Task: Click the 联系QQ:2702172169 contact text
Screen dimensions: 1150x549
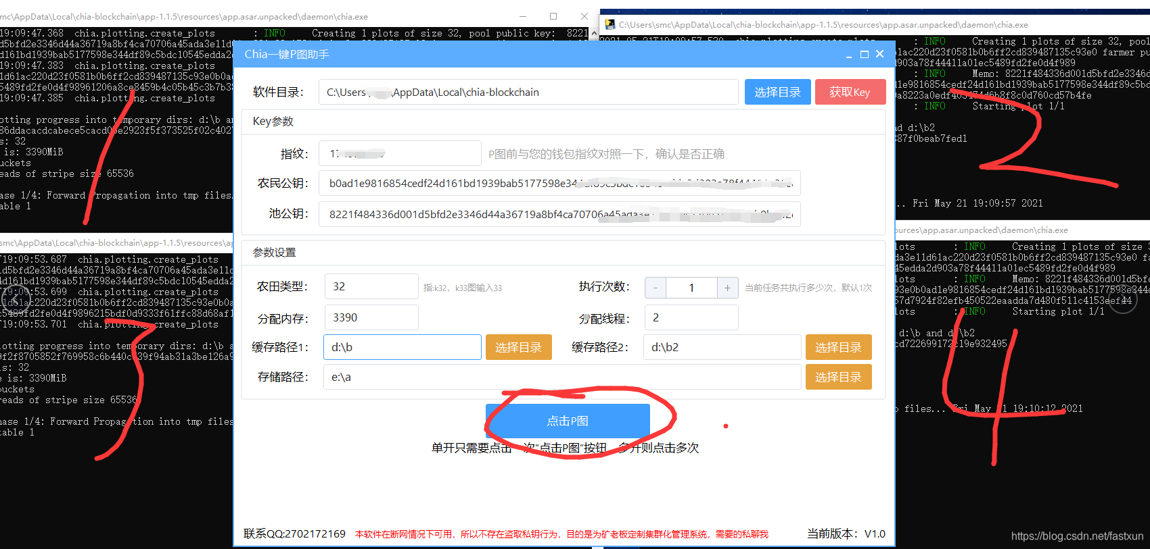Action: pyautogui.click(x=294, y=533)
